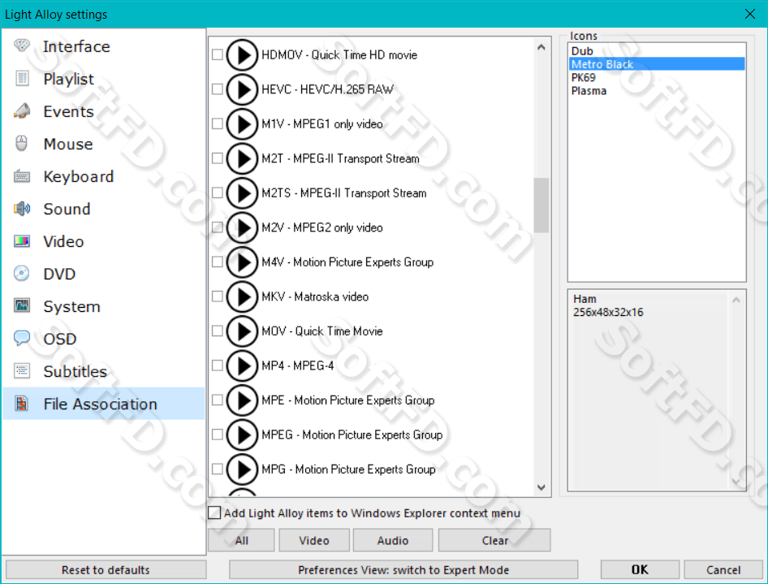The image size is (768, 584).
Task: Click the Keyboard icon in sidebar
Action: [22, 176]
